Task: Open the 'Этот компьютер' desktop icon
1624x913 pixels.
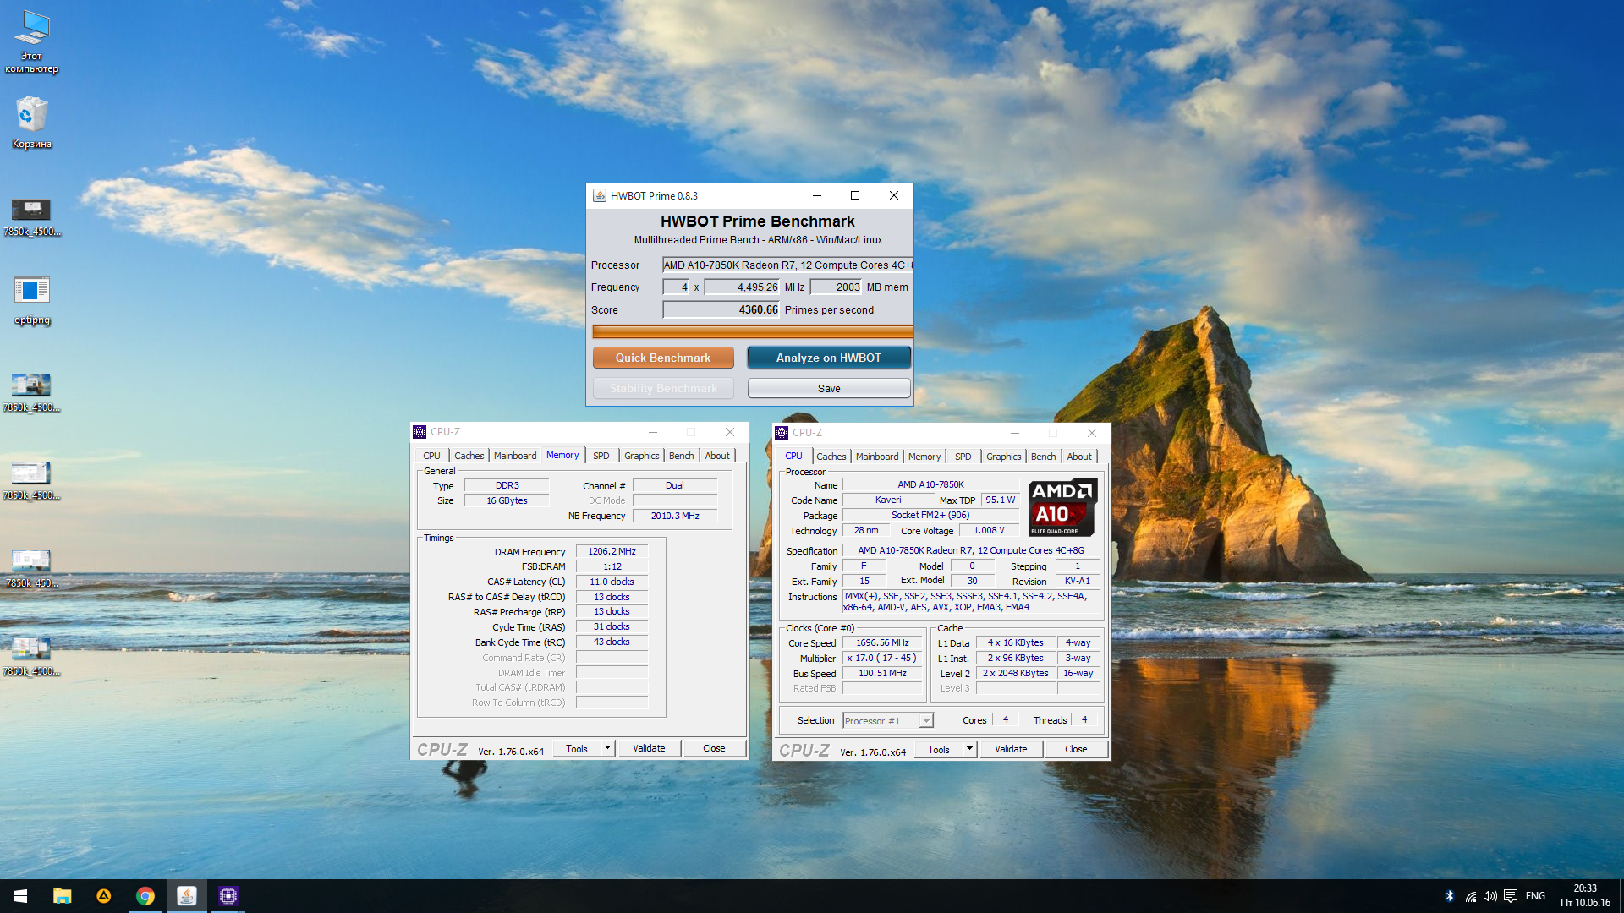Action: point(32,41)
